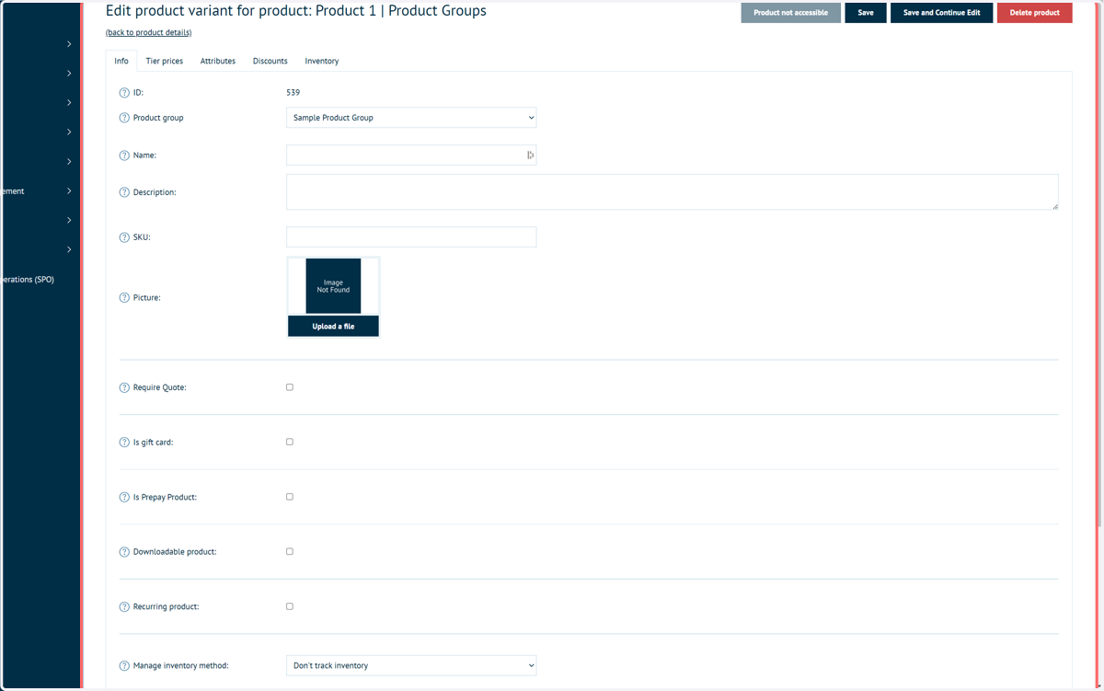Viewport: 1104px width, 691px height.
Task: Click the Image Not Found thumbnail
Action: [333, 286]
